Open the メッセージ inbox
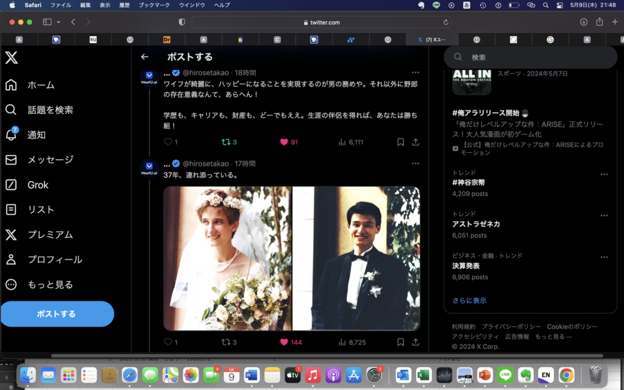This screenshot has height=390, width=624. (x=49, y=160)
